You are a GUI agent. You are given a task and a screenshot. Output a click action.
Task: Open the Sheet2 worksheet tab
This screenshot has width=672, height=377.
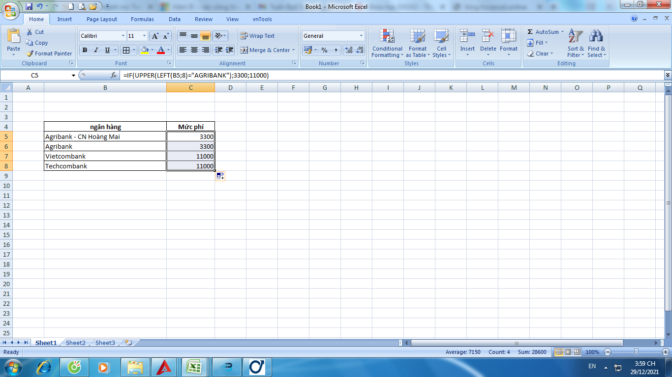coord(76,343)
